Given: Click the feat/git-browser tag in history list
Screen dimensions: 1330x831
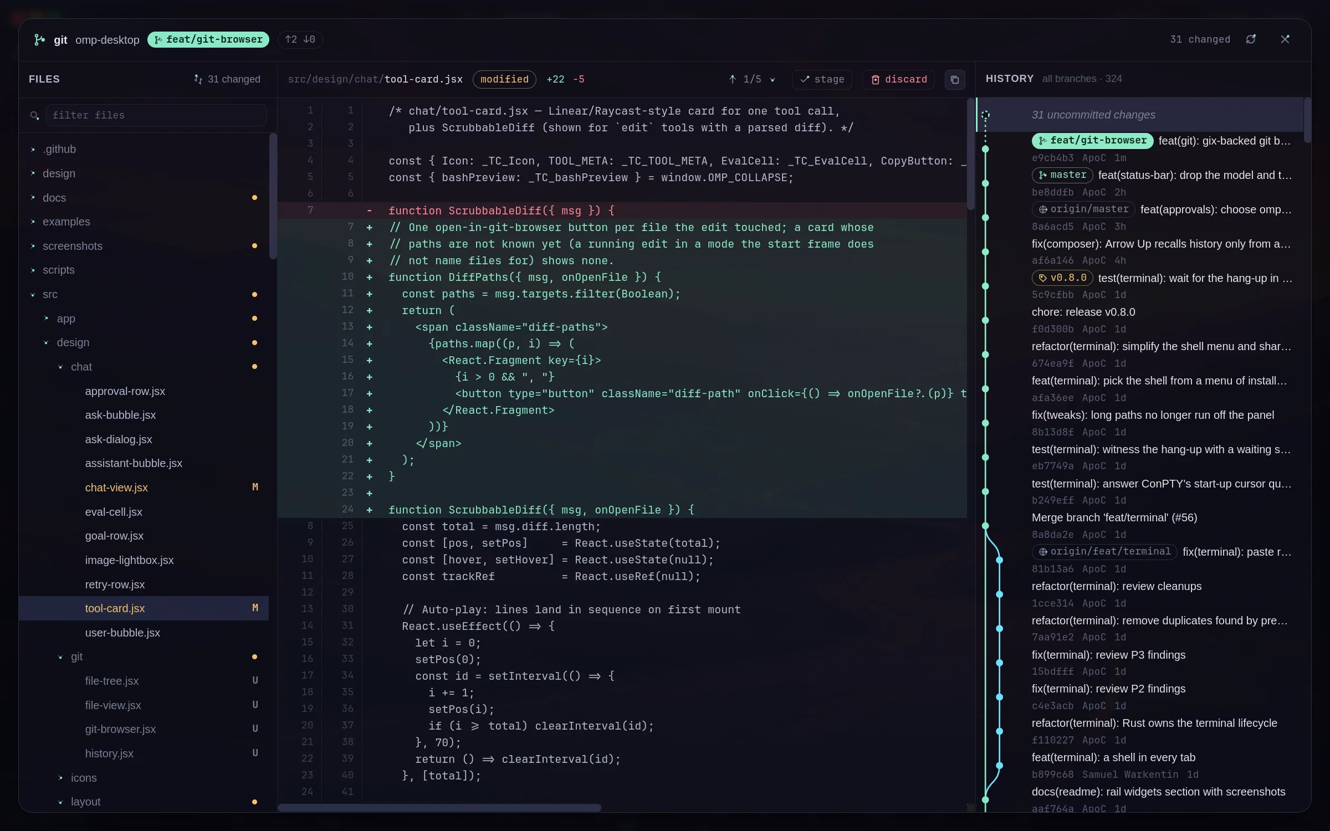Looking at the screenshot, I should coord(1092,141).
